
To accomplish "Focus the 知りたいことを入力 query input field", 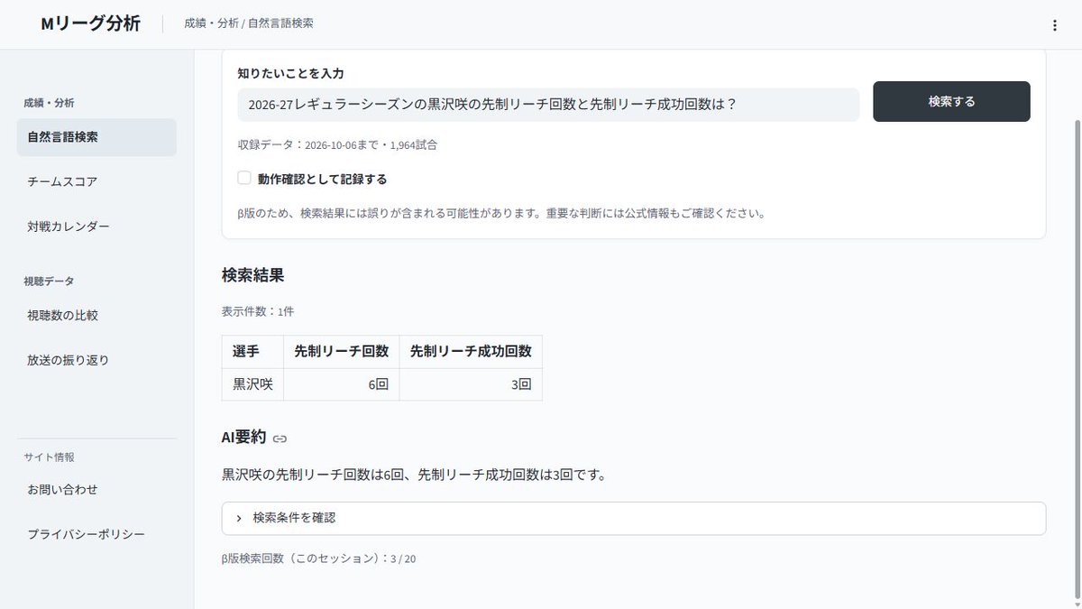I will coord(548,105).
